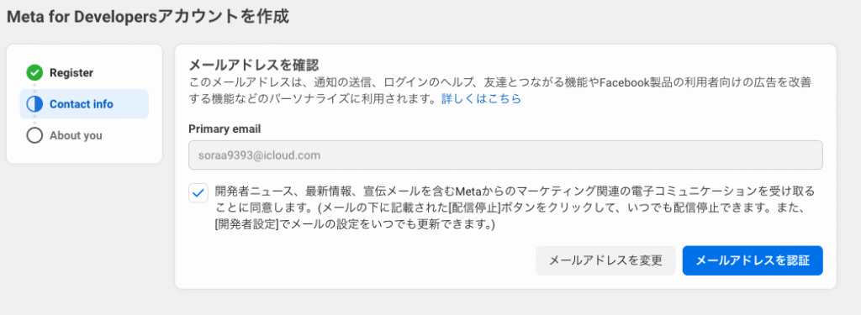This screenshot has width=861, height=315.
Task: Click the Meta for Developersアカウントを作成 page title
Action: (x=148, y=17)
